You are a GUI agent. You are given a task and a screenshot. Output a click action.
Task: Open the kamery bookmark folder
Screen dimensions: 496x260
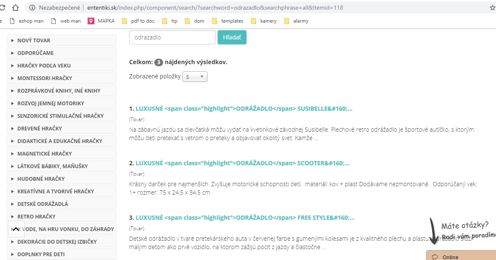pyautogui.click(x=263, y=21)
